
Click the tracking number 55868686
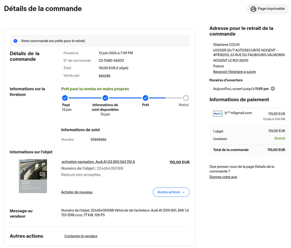(x=99, y=139)
